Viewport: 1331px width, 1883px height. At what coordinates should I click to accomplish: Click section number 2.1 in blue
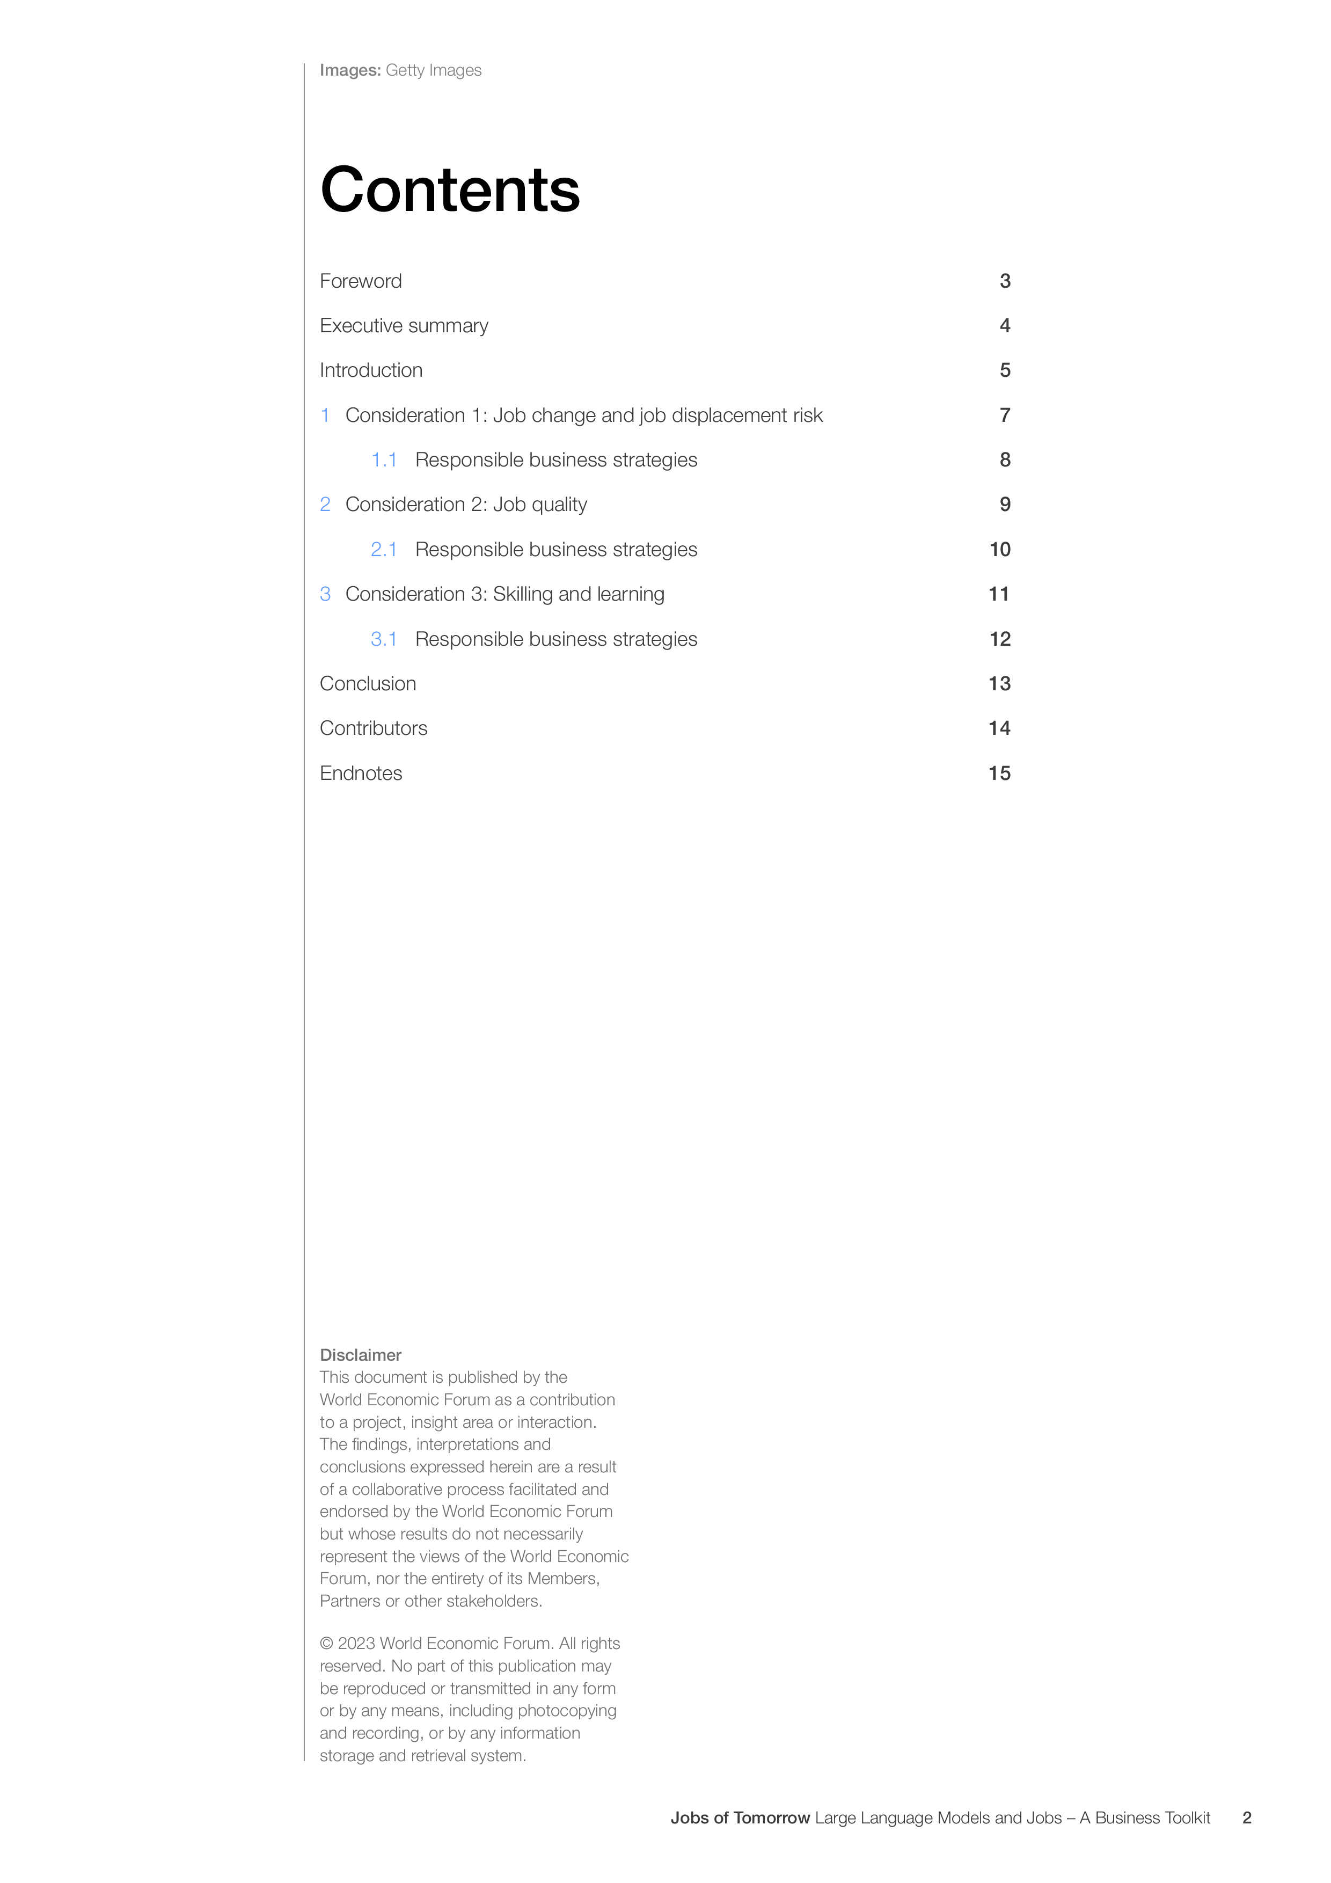[384, 550]
